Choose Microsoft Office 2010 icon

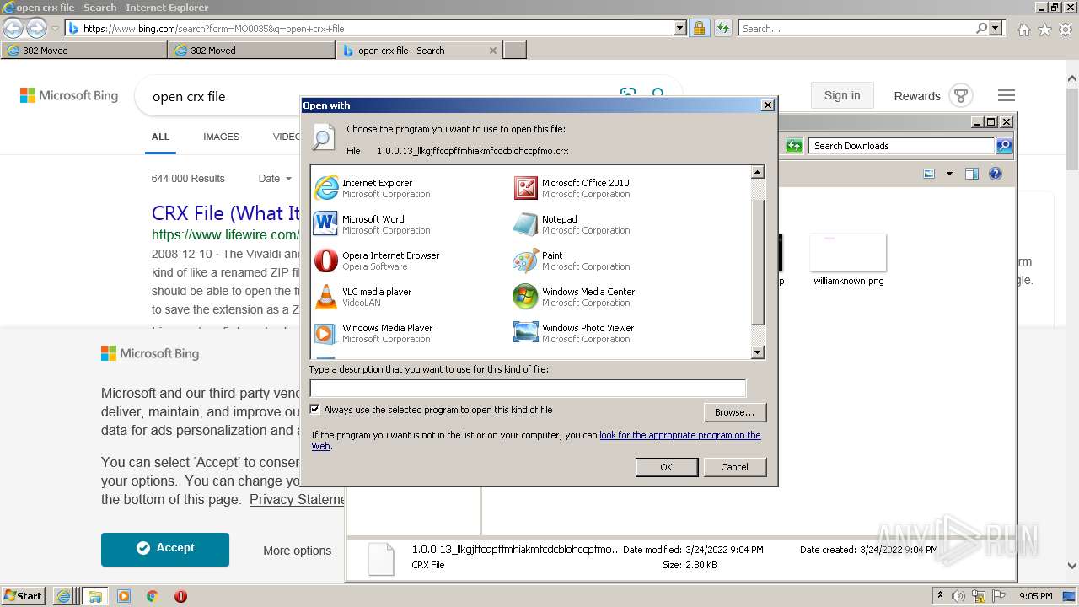click(526, 188)
